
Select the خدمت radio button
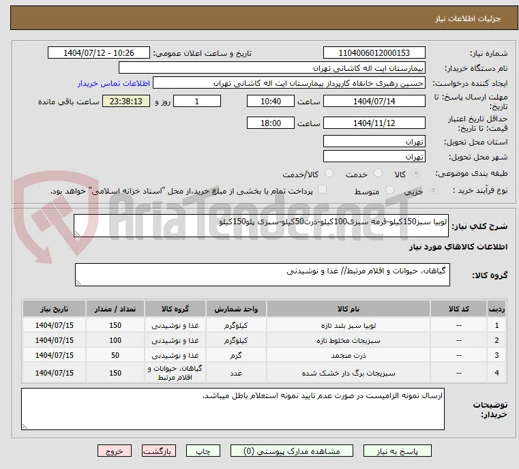tap(378, 173)
